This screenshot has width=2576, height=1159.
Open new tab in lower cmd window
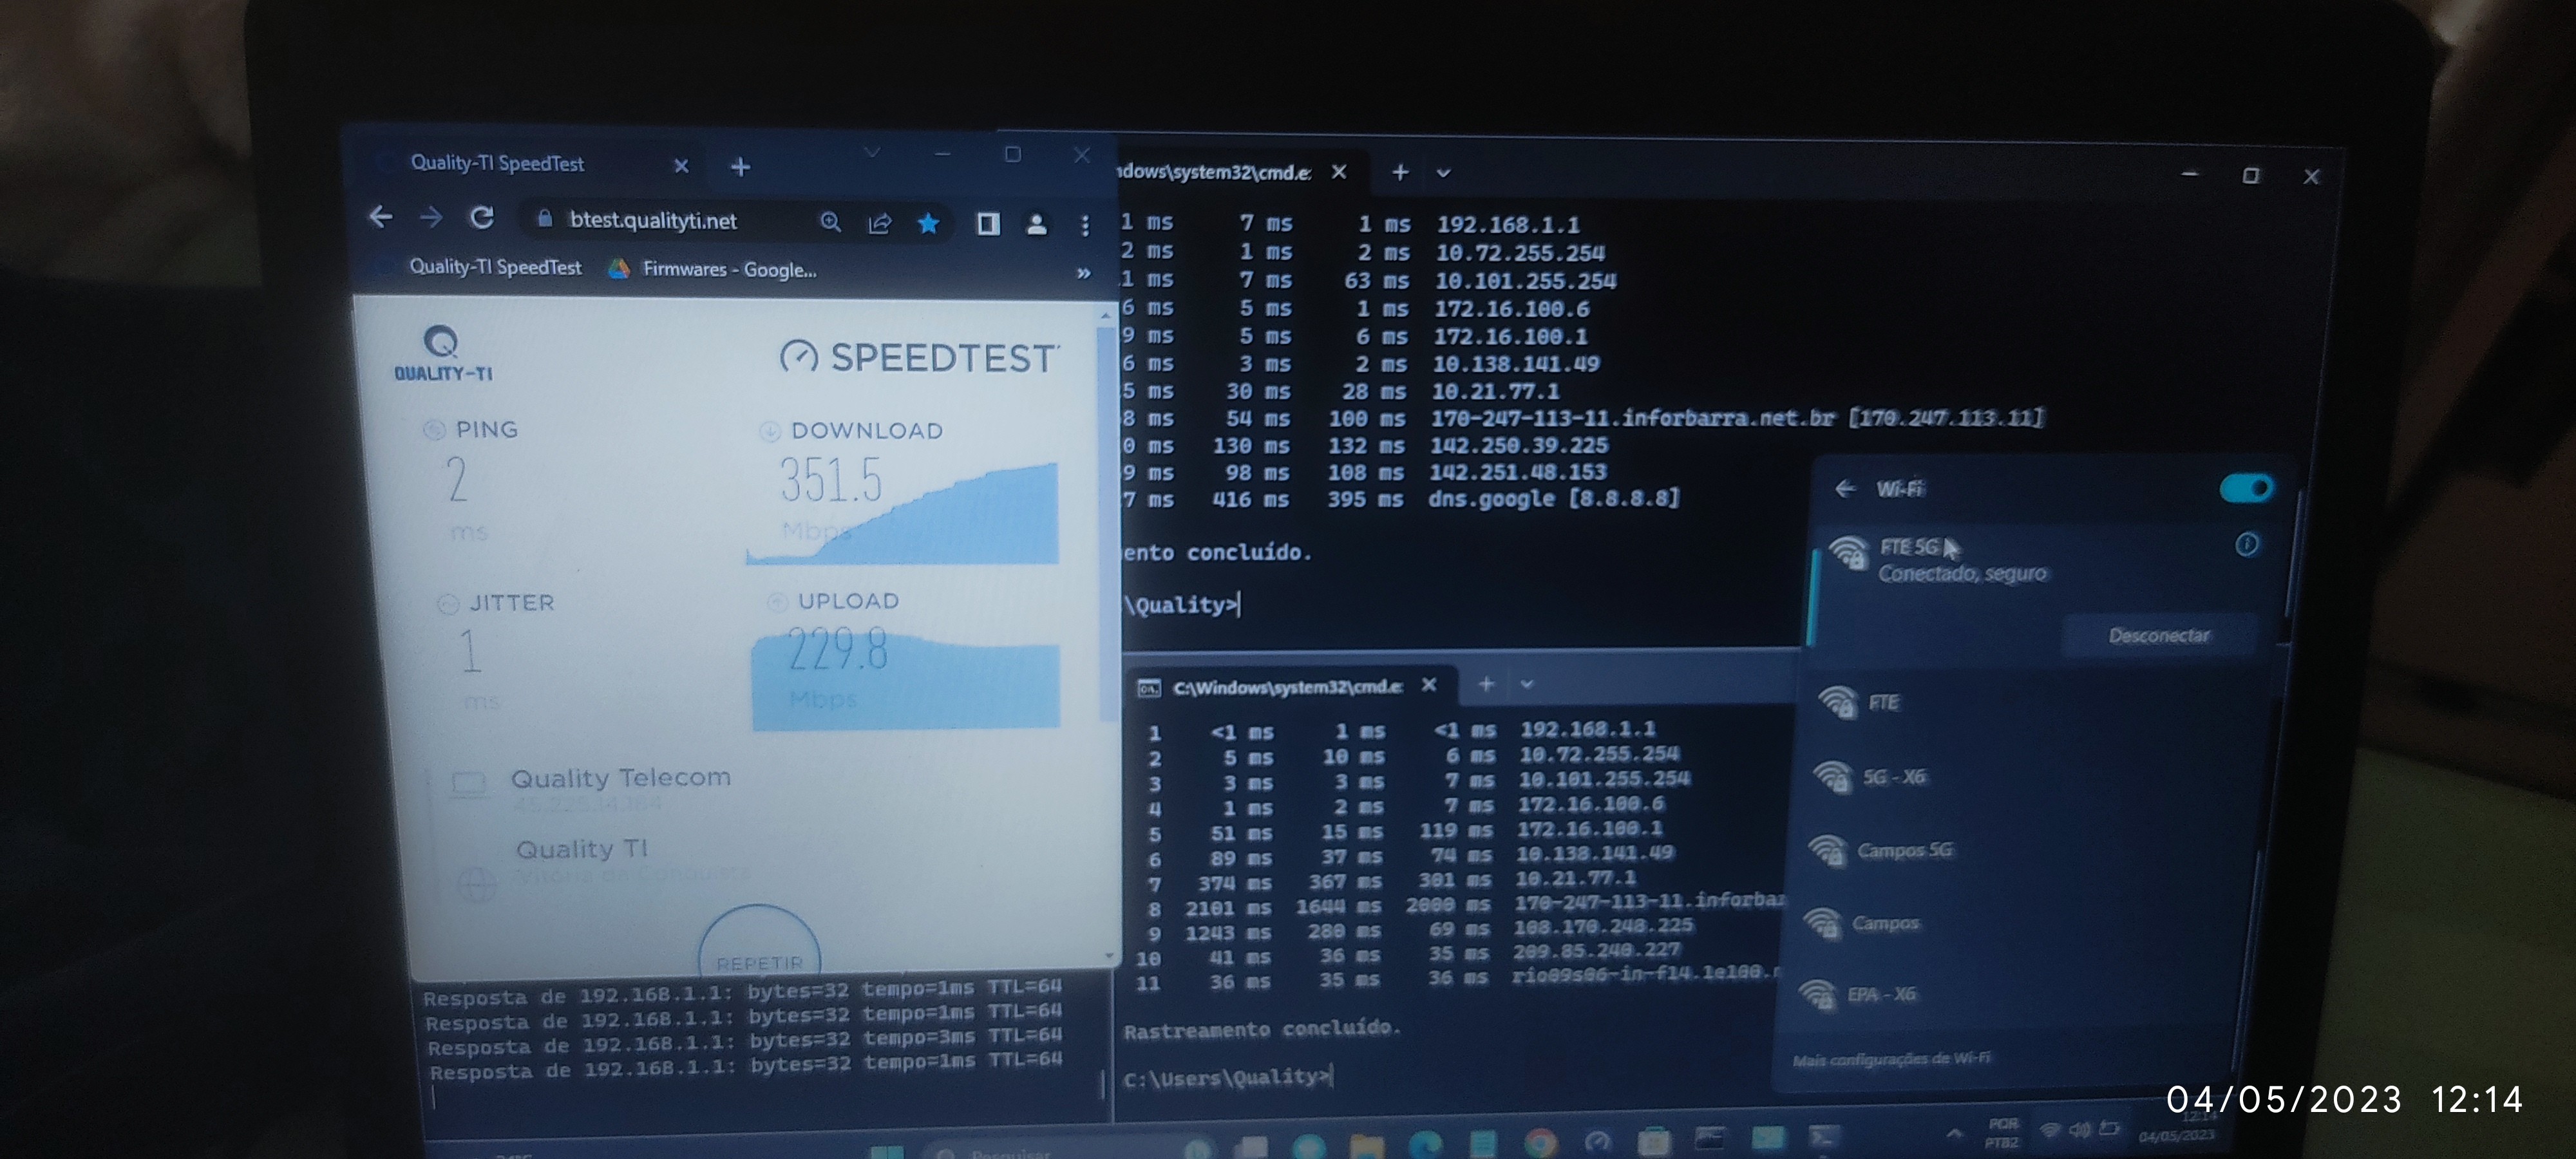point(1486,684)
